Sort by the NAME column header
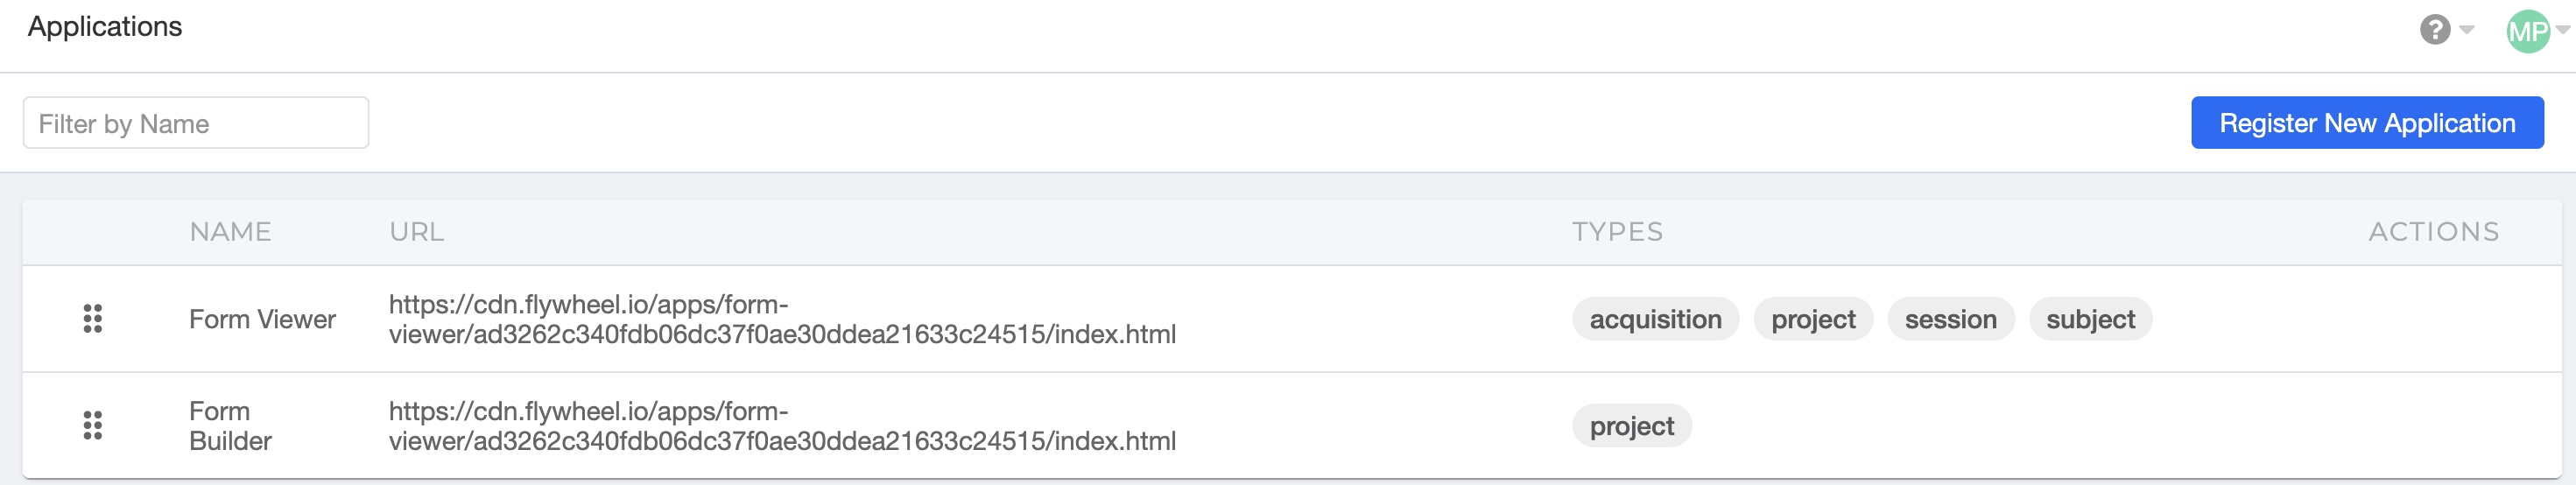This screenshot has width=2576, height=485. point(230,232)
